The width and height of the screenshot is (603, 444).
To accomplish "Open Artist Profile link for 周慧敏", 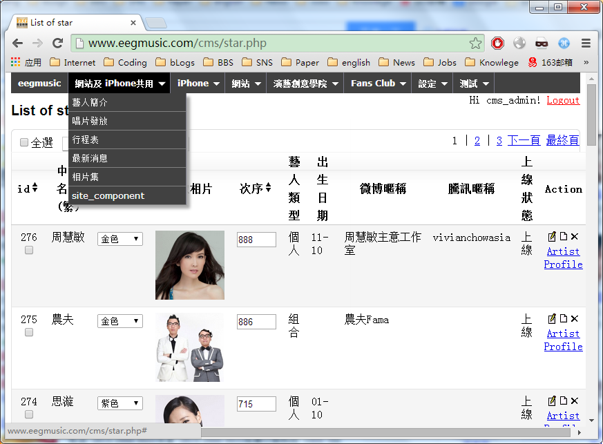I will point(563,258).
